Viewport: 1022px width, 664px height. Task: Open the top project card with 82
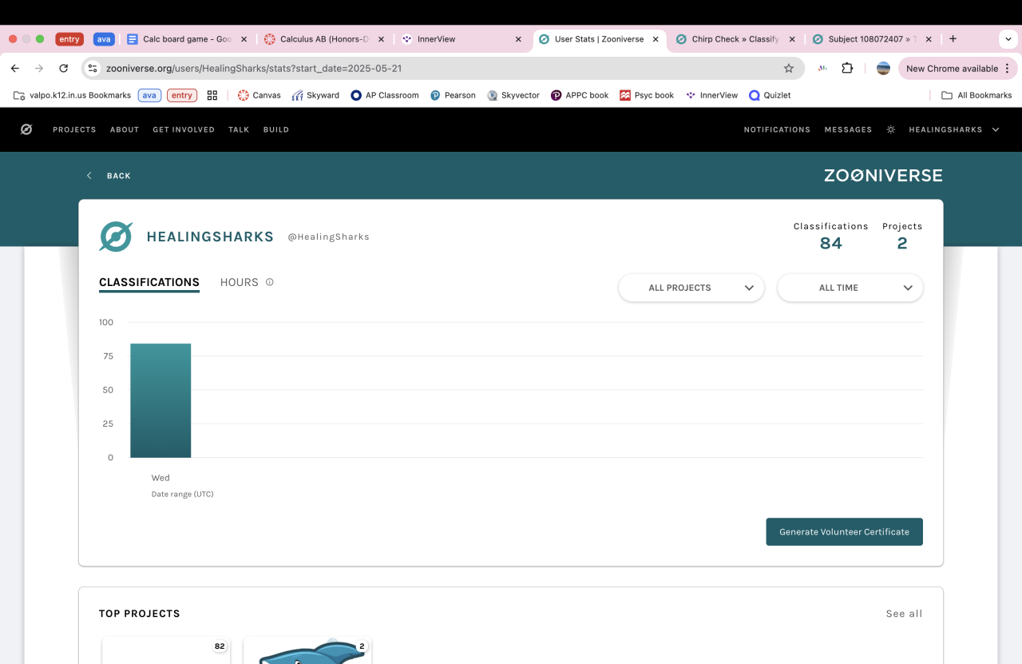coord(166,650)
